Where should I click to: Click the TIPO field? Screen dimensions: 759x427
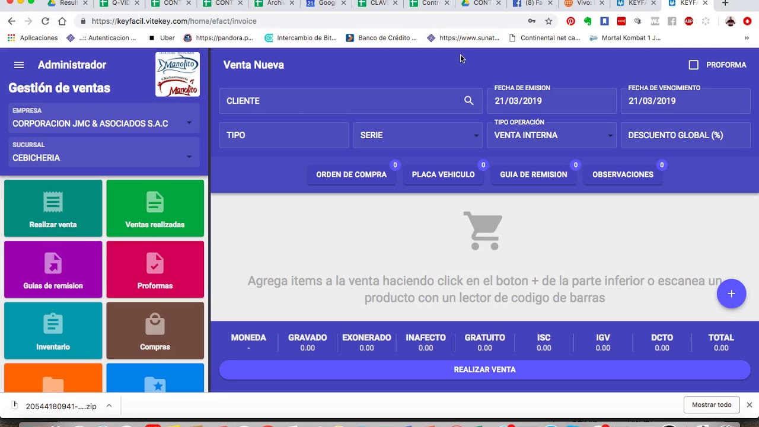(284, 135)
